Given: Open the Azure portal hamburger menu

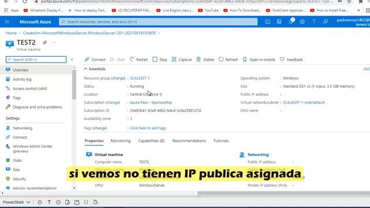Looking at the screenshot, I should pos(7,22).
